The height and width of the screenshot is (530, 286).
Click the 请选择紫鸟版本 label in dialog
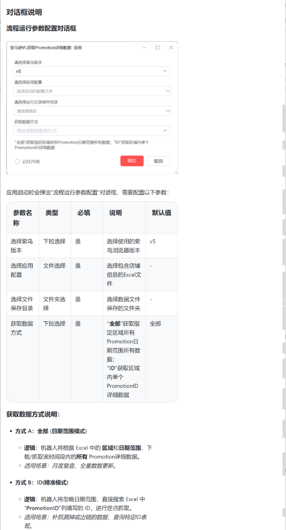point(28,63)
